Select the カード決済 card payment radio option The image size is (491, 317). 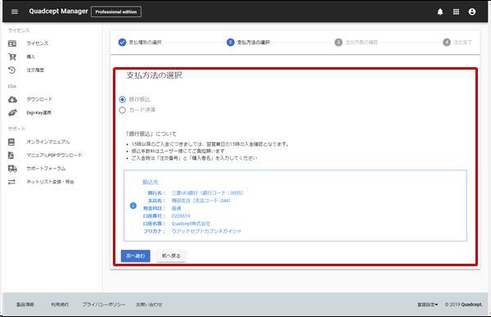[123, 110]
